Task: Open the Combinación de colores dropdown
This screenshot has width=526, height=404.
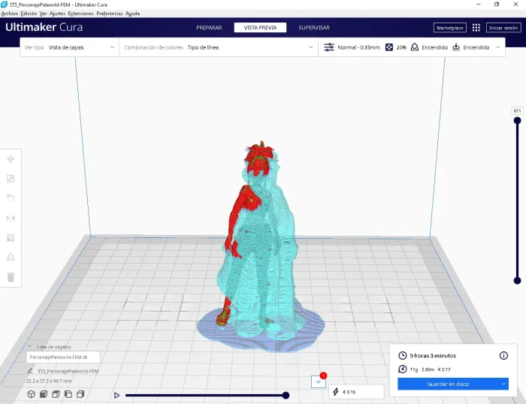Action: coord(219,47)
